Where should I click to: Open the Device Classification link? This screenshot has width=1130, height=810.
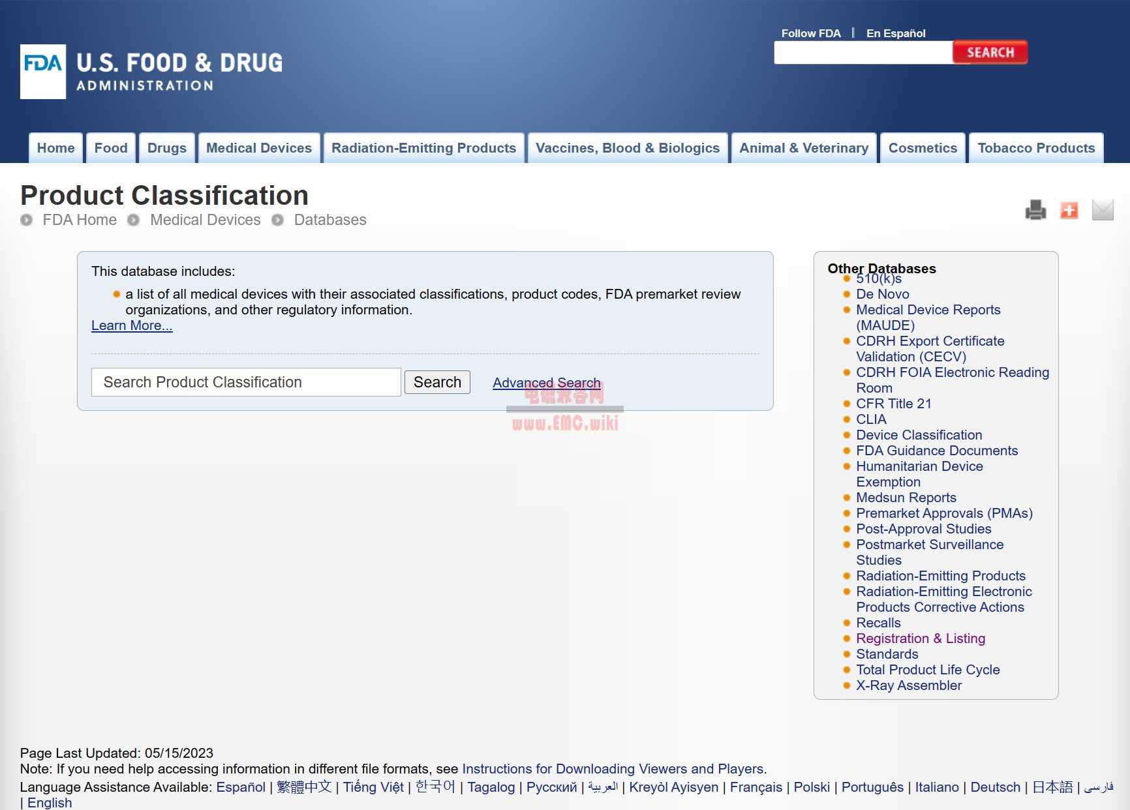tap(919, 435)
